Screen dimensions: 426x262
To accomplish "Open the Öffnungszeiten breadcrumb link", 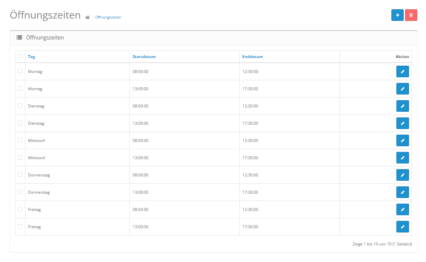I will (108, 17).
